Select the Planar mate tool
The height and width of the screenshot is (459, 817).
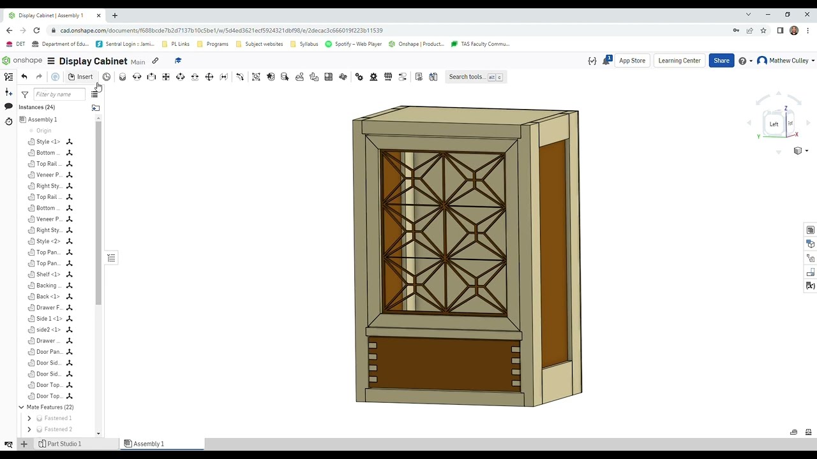166,77
